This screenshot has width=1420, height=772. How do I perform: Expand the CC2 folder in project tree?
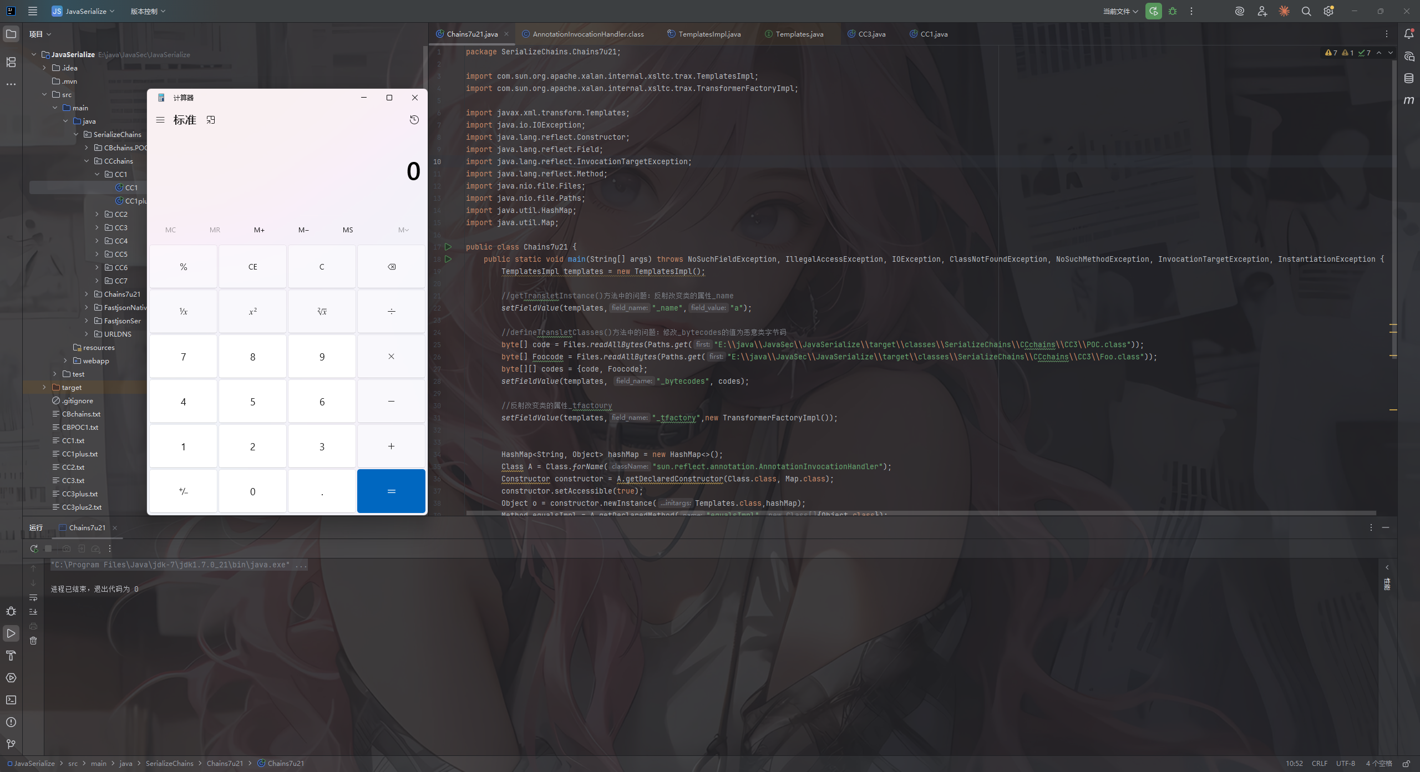pyautogui.click(x=97, y=214)
